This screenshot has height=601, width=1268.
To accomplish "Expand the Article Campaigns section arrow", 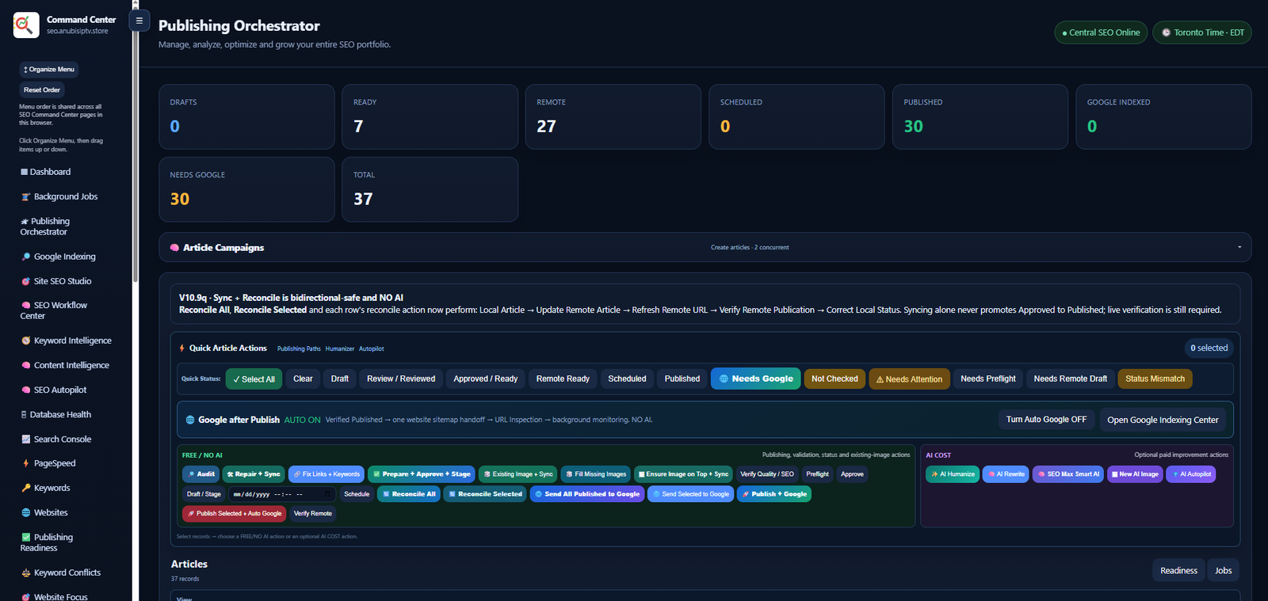I will point(1239,247).
